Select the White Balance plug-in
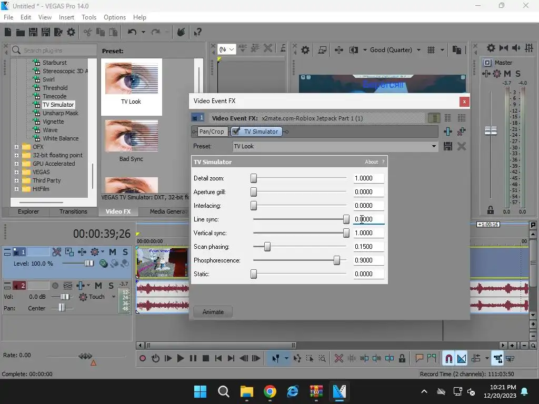Screen dimensions: 539x404 [x=61, y=138]
